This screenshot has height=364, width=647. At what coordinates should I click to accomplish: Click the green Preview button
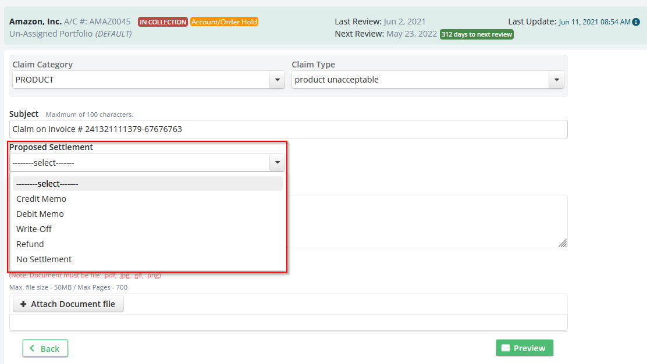pyautogui.click(x=524, y=348)
